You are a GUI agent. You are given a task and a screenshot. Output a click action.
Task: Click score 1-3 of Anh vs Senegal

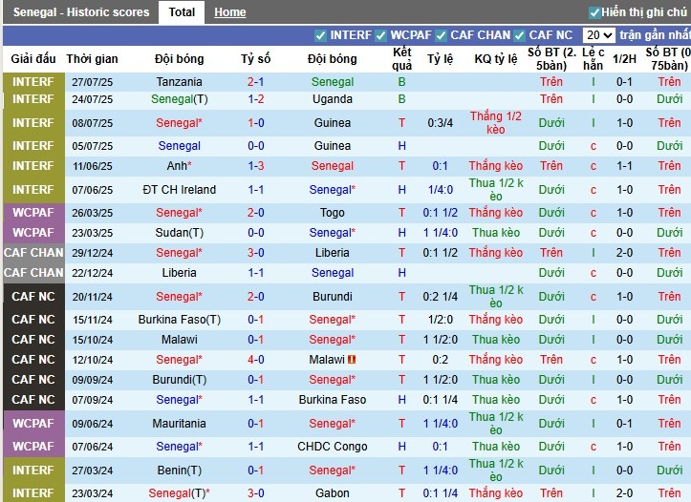click(255, 166)
